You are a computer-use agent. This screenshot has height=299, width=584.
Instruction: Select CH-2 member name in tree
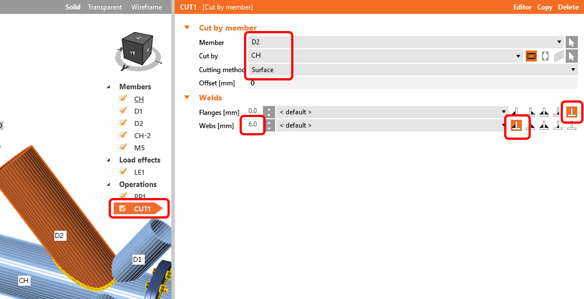point(143,135)
